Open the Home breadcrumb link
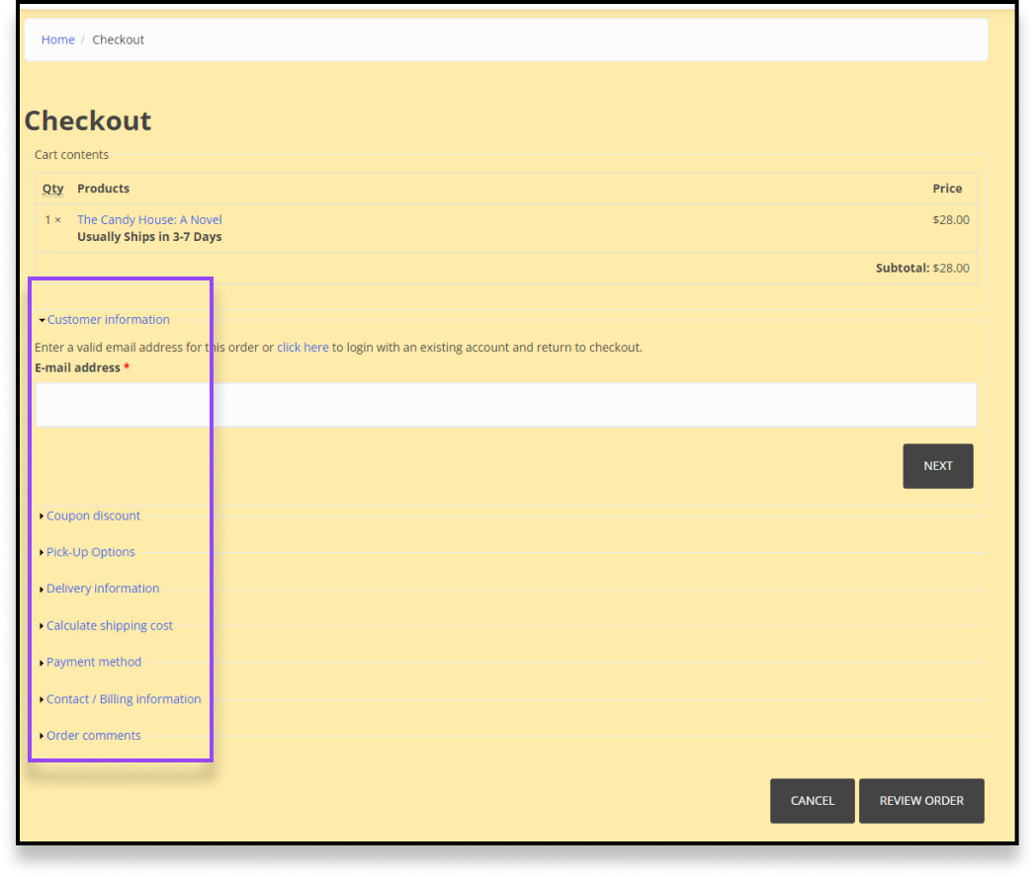1035x877 pixels. point(57,40)
